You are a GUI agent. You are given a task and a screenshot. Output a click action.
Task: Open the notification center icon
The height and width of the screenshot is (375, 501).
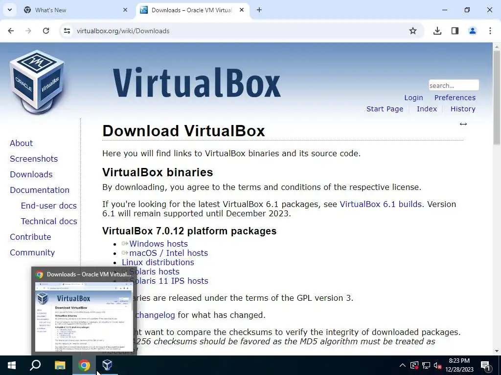[x=485, y=365]
